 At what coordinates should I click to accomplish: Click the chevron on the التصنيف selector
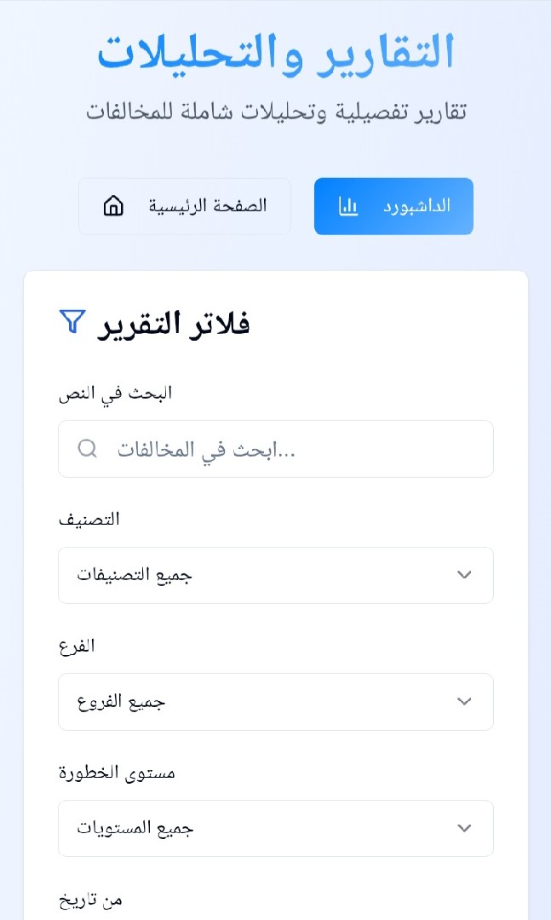(x=464, y=575)
